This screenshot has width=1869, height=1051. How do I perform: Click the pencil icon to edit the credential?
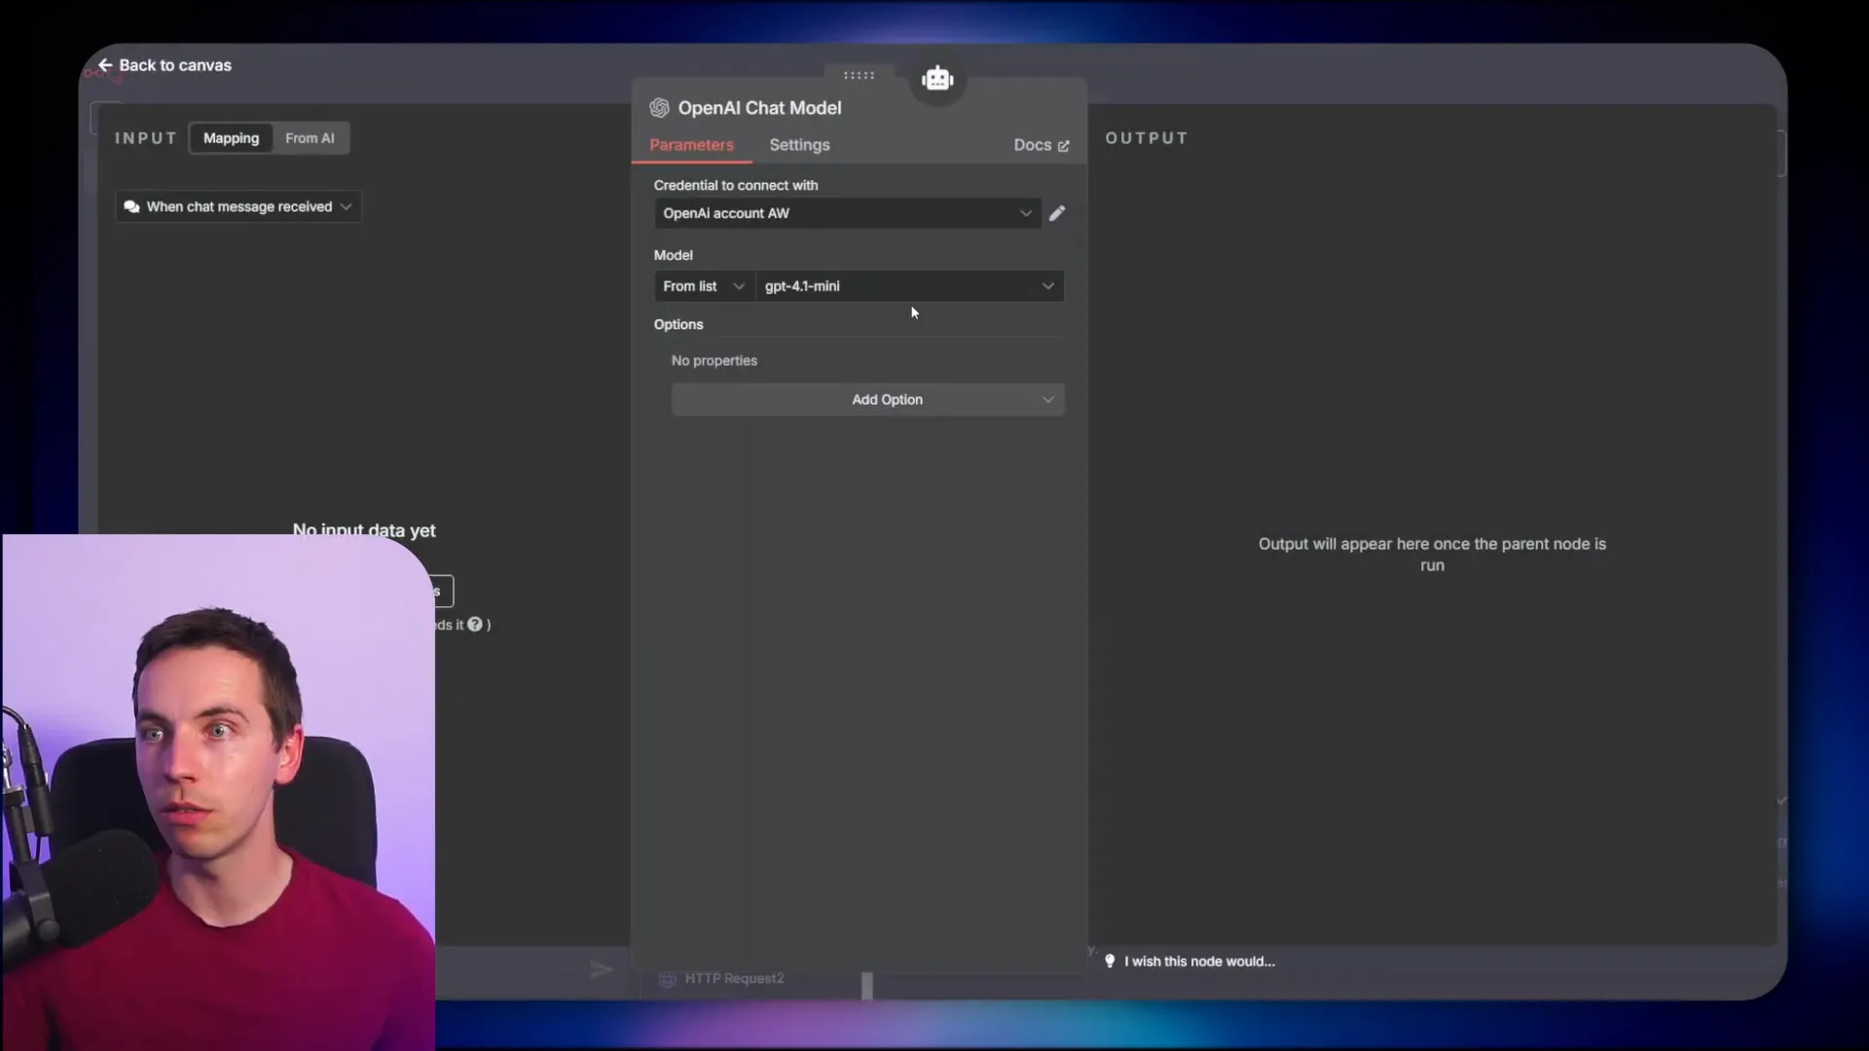coord(1057,213)
